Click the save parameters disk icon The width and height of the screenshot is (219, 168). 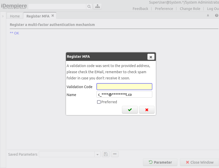(106, 154)
